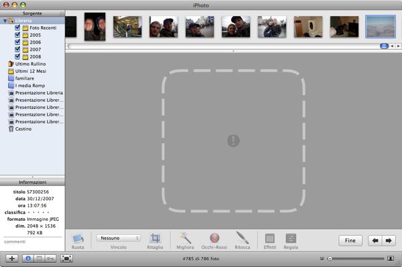
Task: Click the data value 30/12/2007
Action: 40,199
